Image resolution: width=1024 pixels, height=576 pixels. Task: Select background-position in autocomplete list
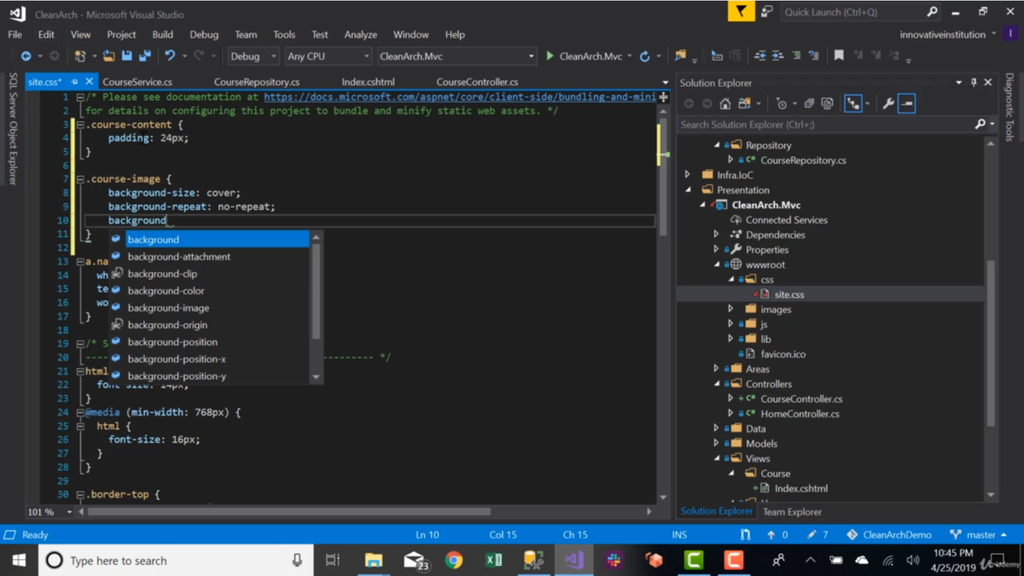pos(172,341)
